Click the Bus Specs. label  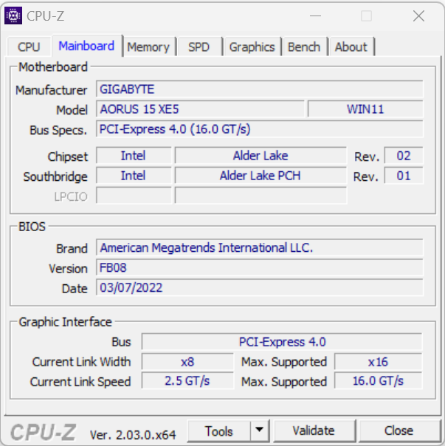[x=58, y=130]
